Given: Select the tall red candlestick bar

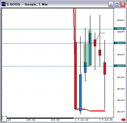Looking at the screenshot, I should coord(76,76).
